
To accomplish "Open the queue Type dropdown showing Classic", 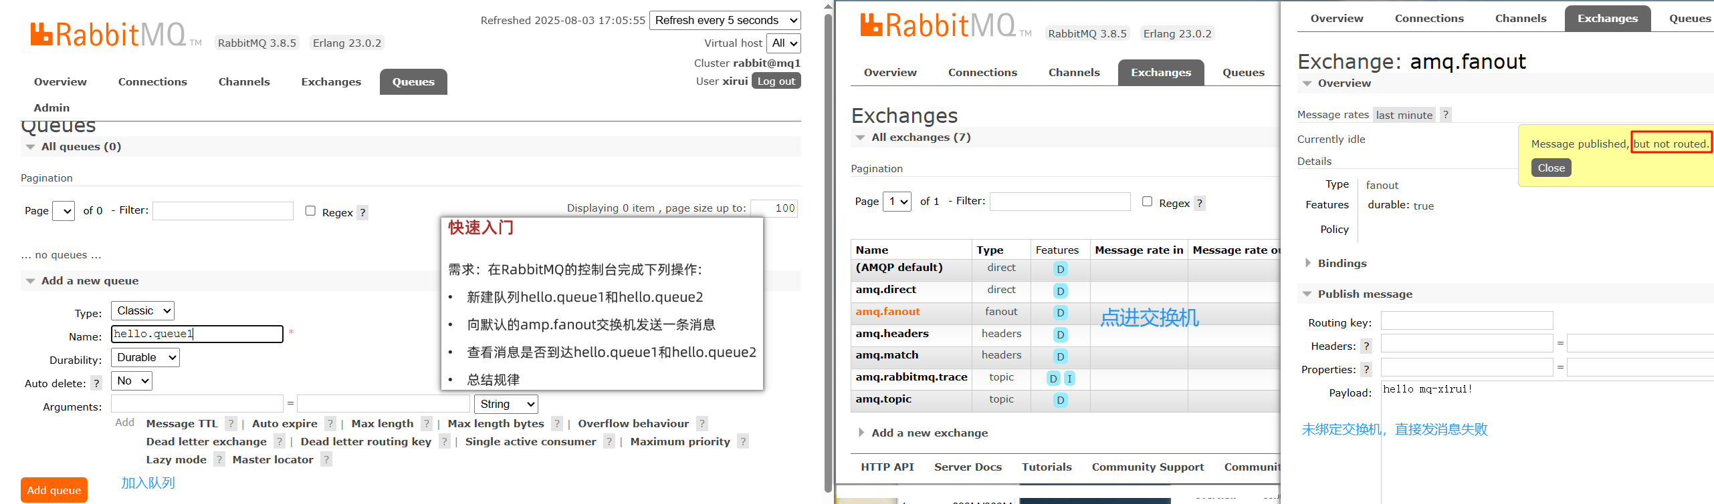I will [x=143, y=310].
